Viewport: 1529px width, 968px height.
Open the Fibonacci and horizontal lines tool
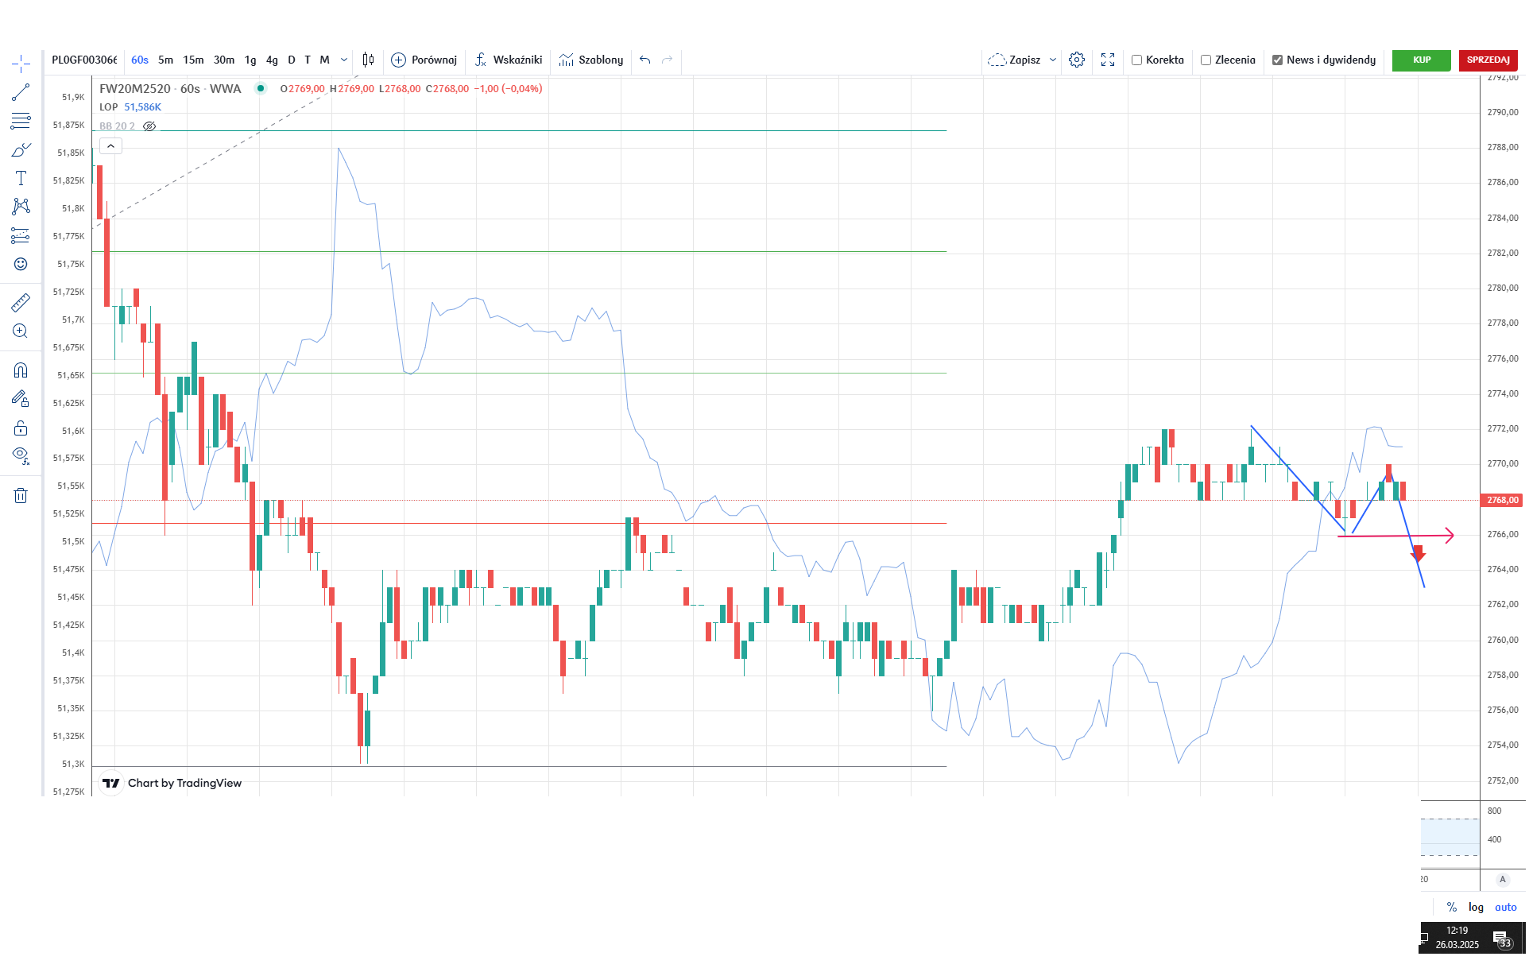point(21,121)
